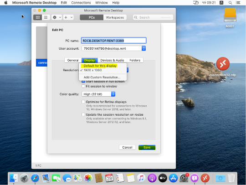This screenshot has height=185, width=246.
Task: Choose Add Custom Resolution... option
Action: tap(102, 77)
